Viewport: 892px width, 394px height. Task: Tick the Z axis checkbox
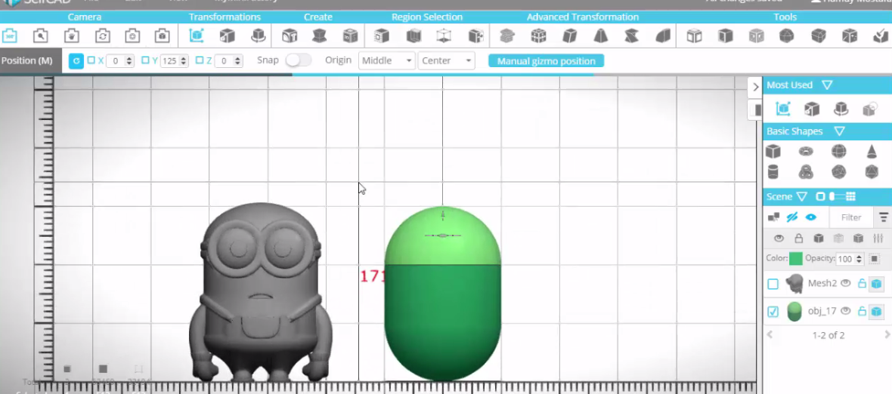click(200, 60)
